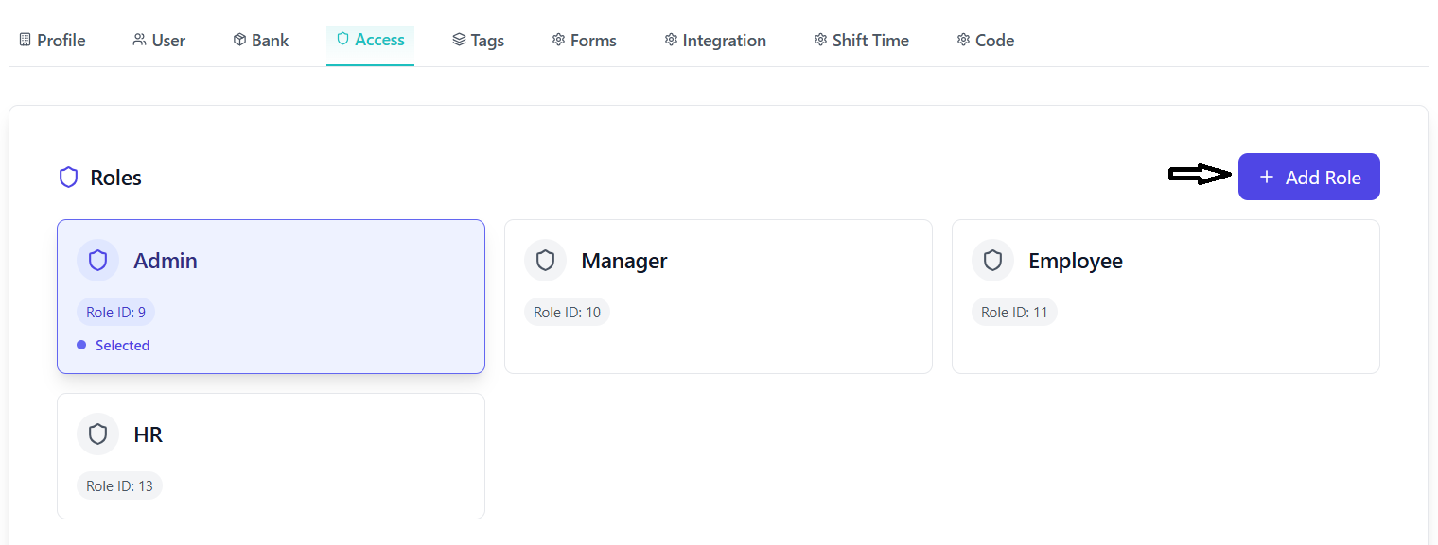Select the Manager role card
The width and height of the screenshot is (1438, 545).
[x=718, y=297]
